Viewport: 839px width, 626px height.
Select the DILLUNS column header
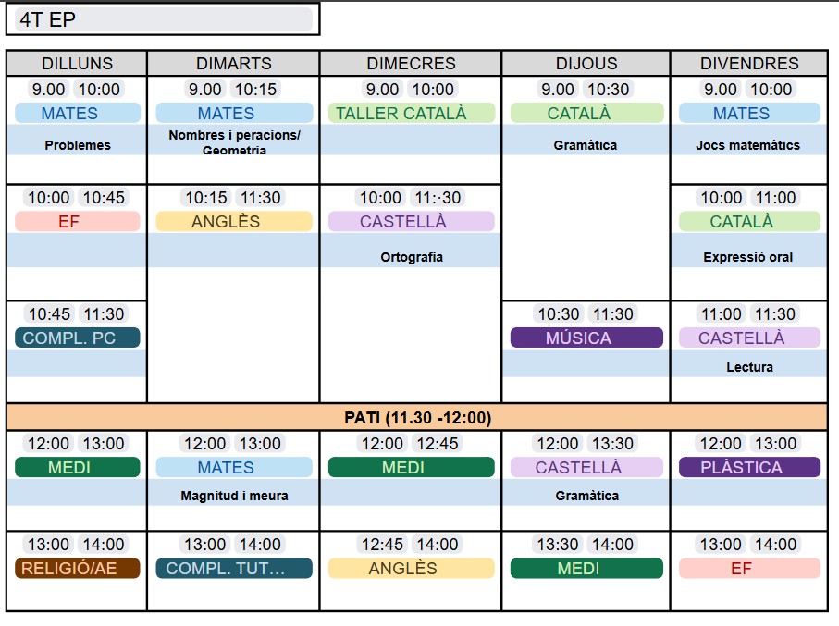click(77, 64)
